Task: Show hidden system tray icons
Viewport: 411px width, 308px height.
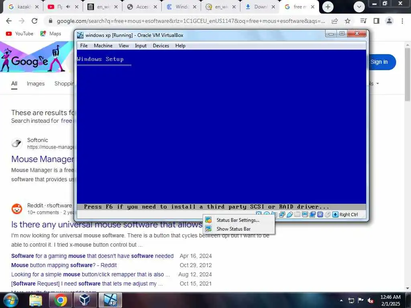Action: [341, 300]
